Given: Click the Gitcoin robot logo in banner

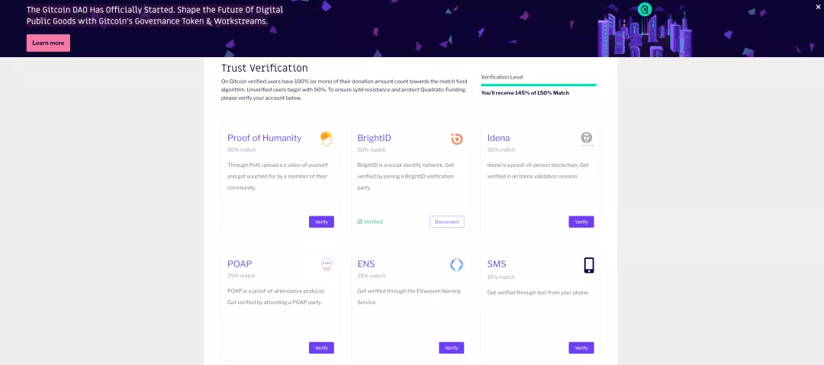Looking at the screenshot, I should click(644, 9).
